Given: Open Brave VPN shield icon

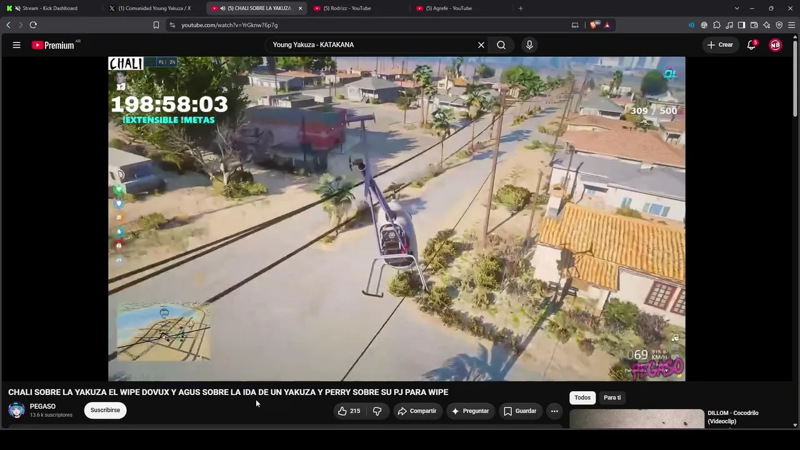Looking at the screenshot, I should pos(779,25).
